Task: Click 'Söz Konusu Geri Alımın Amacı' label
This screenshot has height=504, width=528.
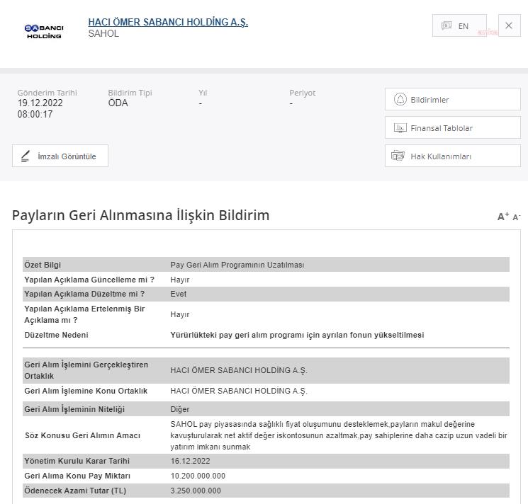Action: point(82,435)
